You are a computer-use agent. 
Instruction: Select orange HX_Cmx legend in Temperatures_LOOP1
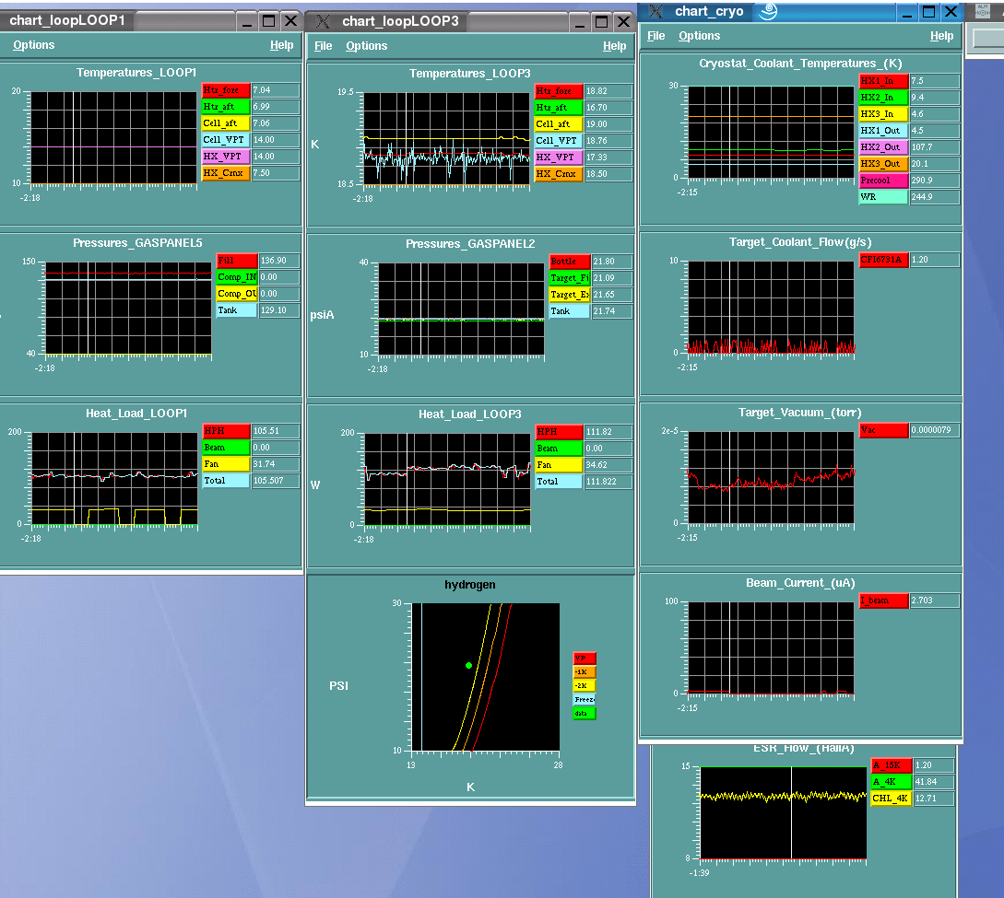pos(226,173)
